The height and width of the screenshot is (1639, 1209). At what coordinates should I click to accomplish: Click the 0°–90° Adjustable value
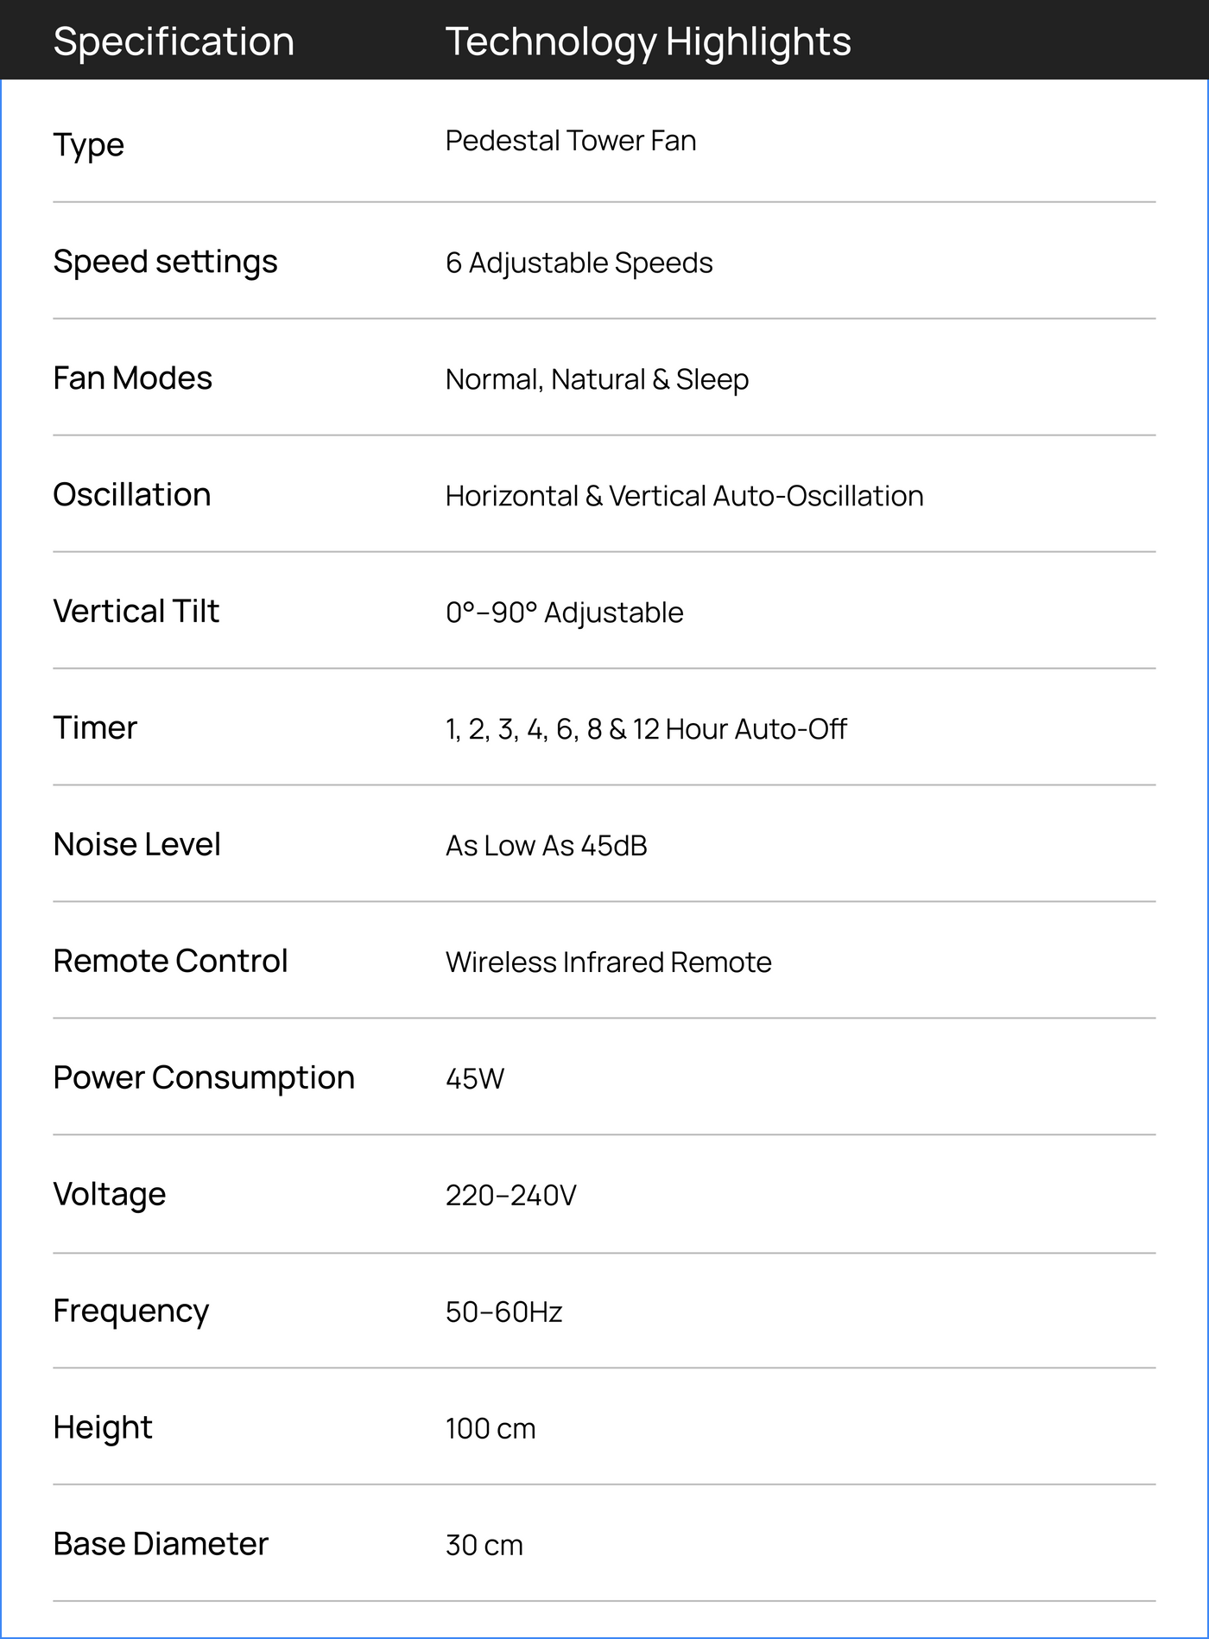[x=564, y=613]
